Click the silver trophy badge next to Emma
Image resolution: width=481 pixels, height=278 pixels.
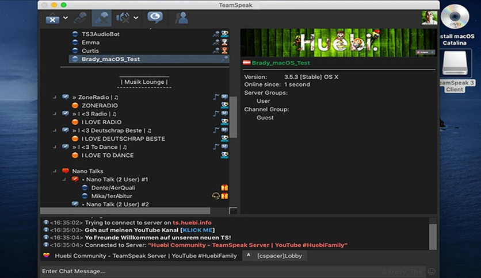coord(225,42)
